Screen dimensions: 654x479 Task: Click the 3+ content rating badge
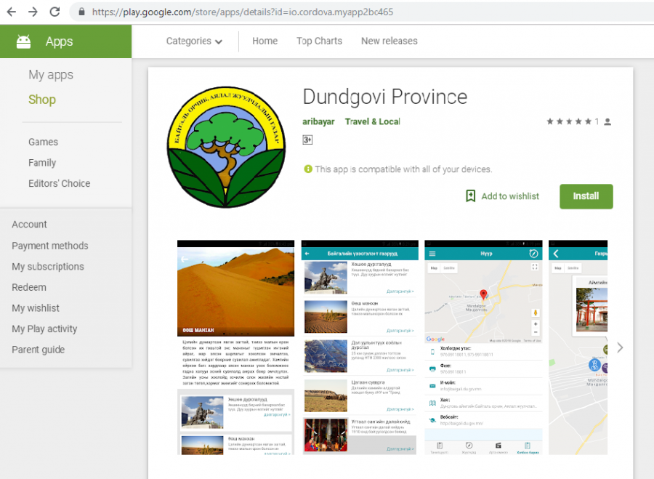click(x=307, y=140)
